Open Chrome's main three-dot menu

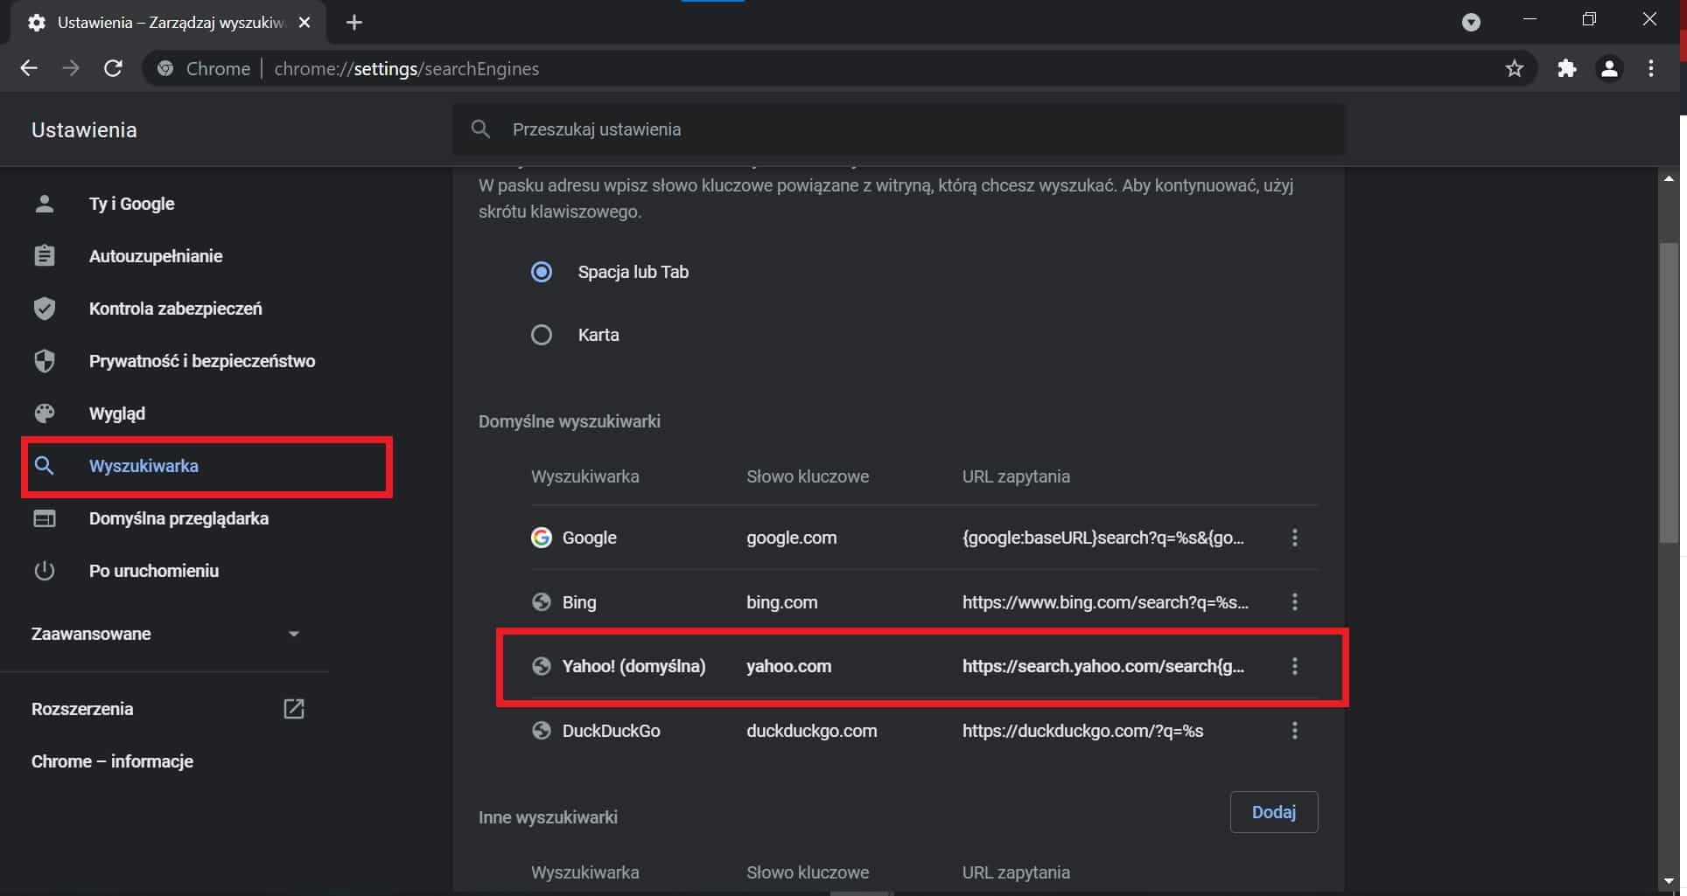point(1652,68)
